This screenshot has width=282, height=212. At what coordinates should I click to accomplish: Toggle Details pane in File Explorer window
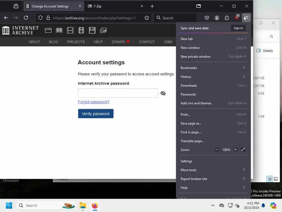click(265, 51)
